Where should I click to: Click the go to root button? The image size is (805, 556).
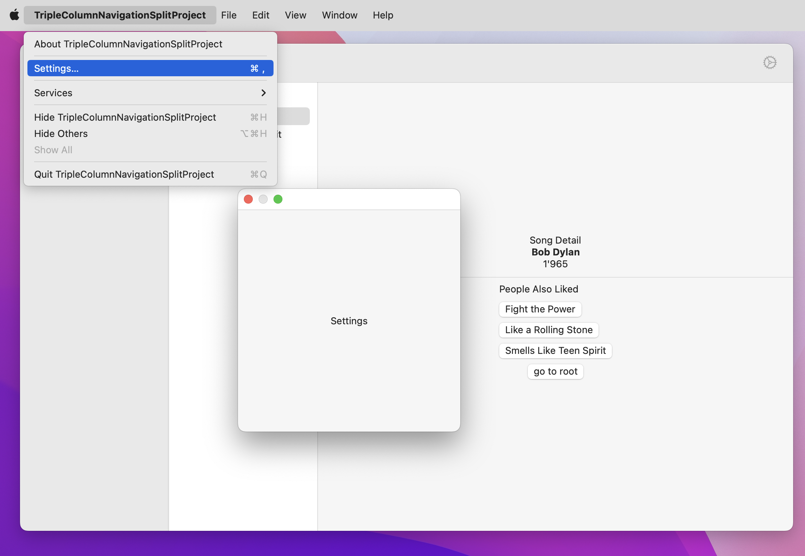[x=555, y=372]
